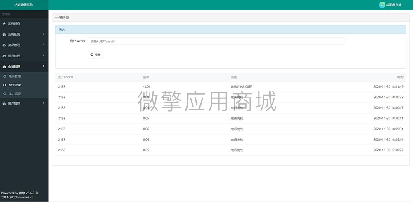The width and height of the screenshot is (413, 203).
Task: Click the 金币 column header
Action: click(x=146, y=77)
